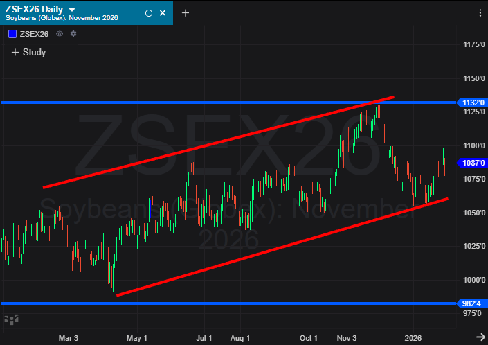
Task: Click the 1087'0 current price label
Action: tap(473, 163)
